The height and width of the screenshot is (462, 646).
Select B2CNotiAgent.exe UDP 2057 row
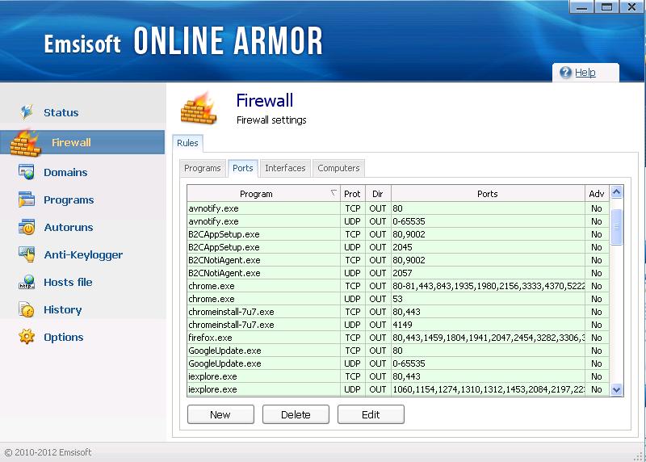(x=398, y=273)
